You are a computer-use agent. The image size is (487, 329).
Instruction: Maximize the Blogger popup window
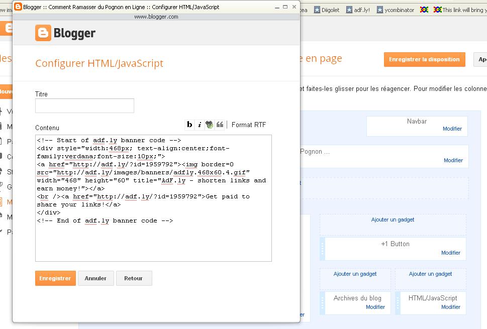click(285, 7)
